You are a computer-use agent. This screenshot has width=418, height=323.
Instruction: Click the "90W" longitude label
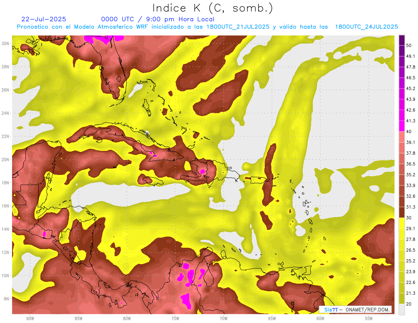30,318
